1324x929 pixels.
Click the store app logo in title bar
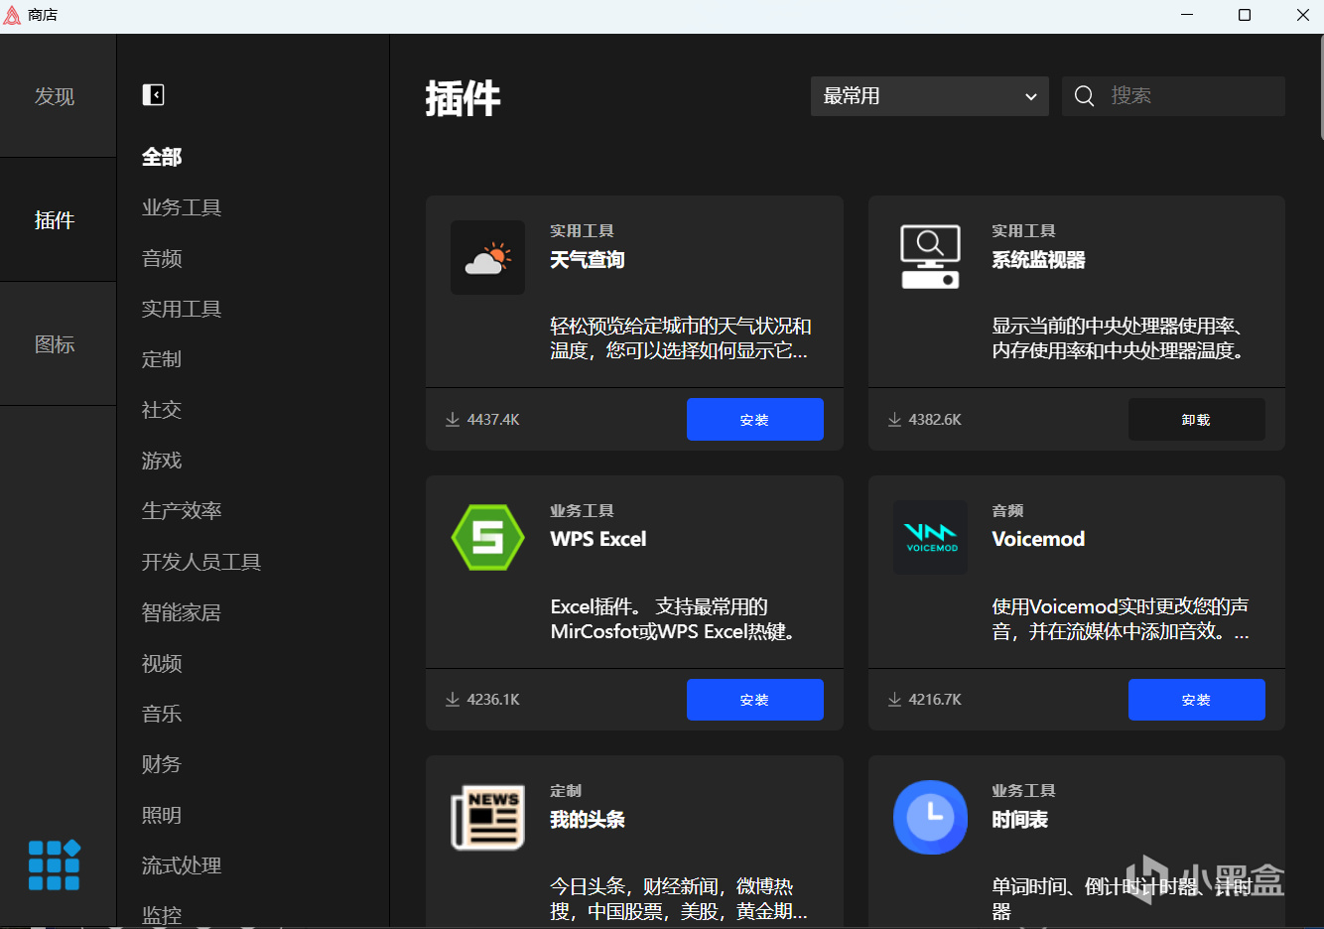click(x=12, y=15)
